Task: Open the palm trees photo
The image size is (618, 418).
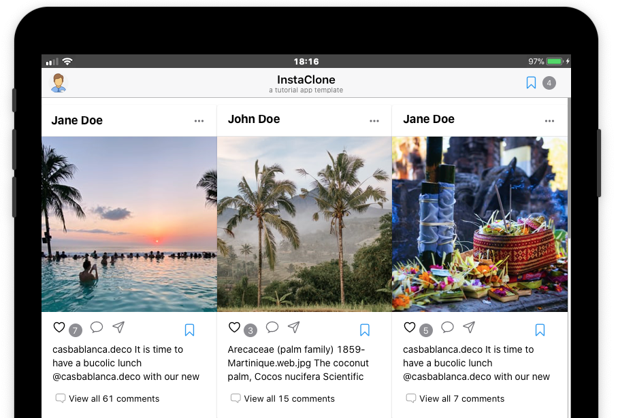Action: tap(304, 224)
